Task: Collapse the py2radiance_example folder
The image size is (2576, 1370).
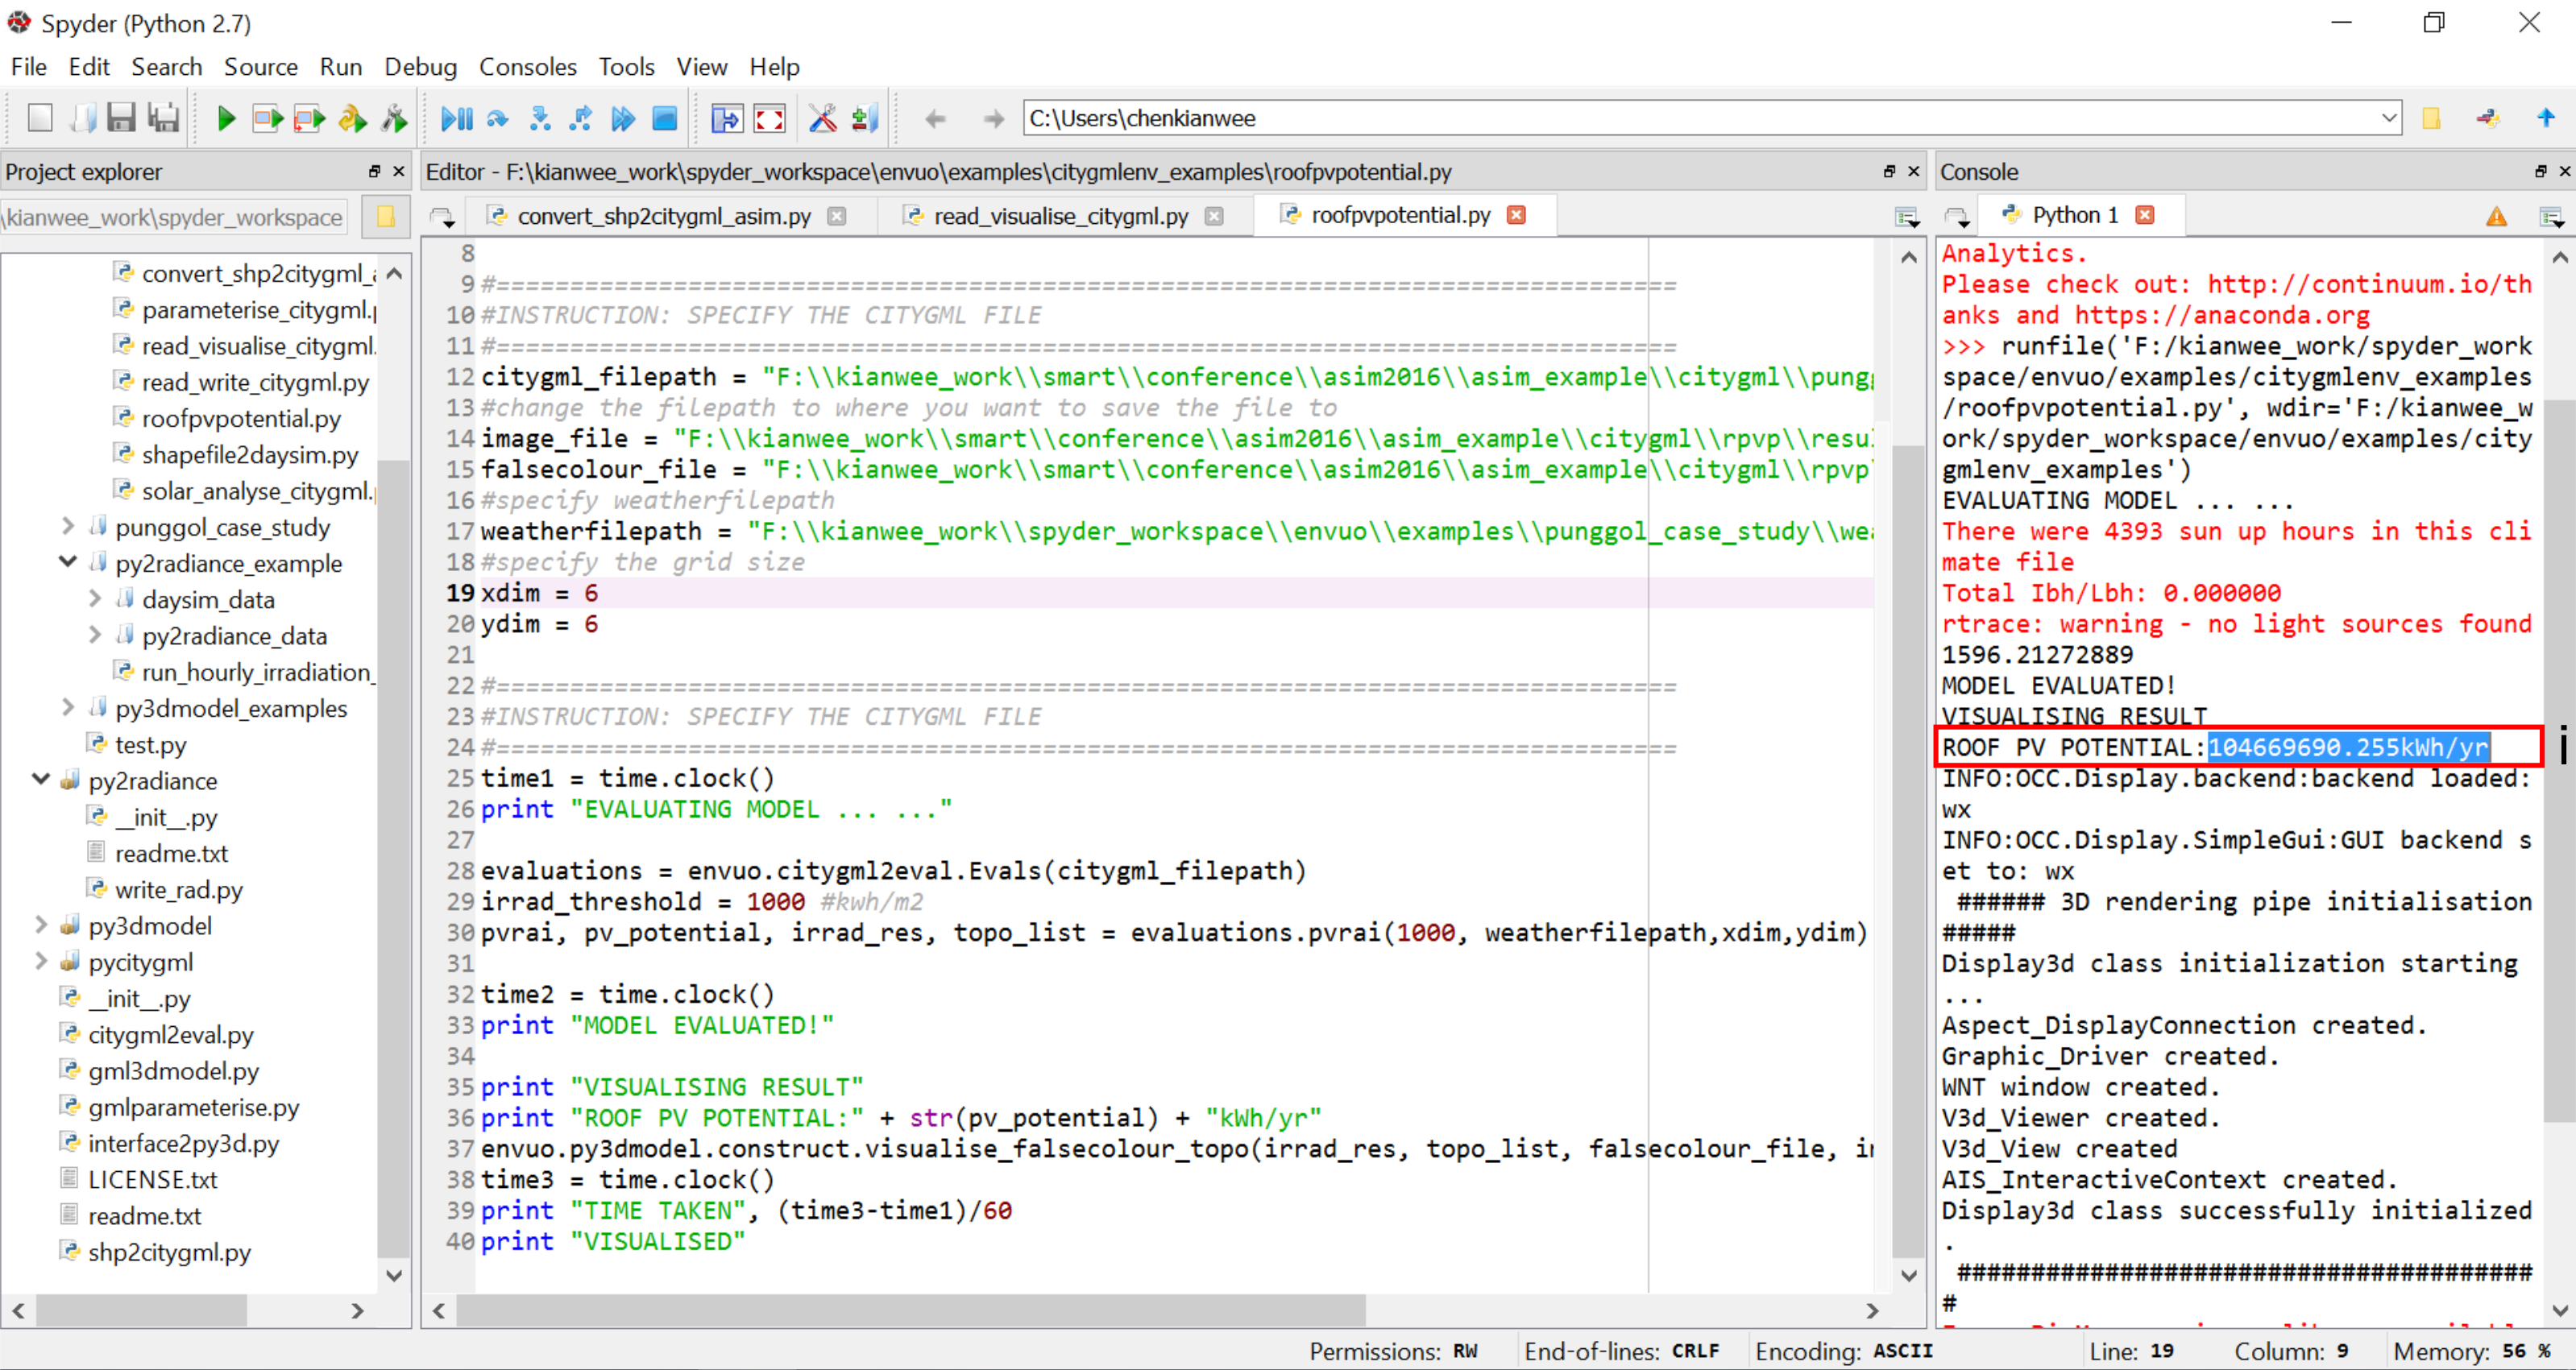Action: click(68, 563)
